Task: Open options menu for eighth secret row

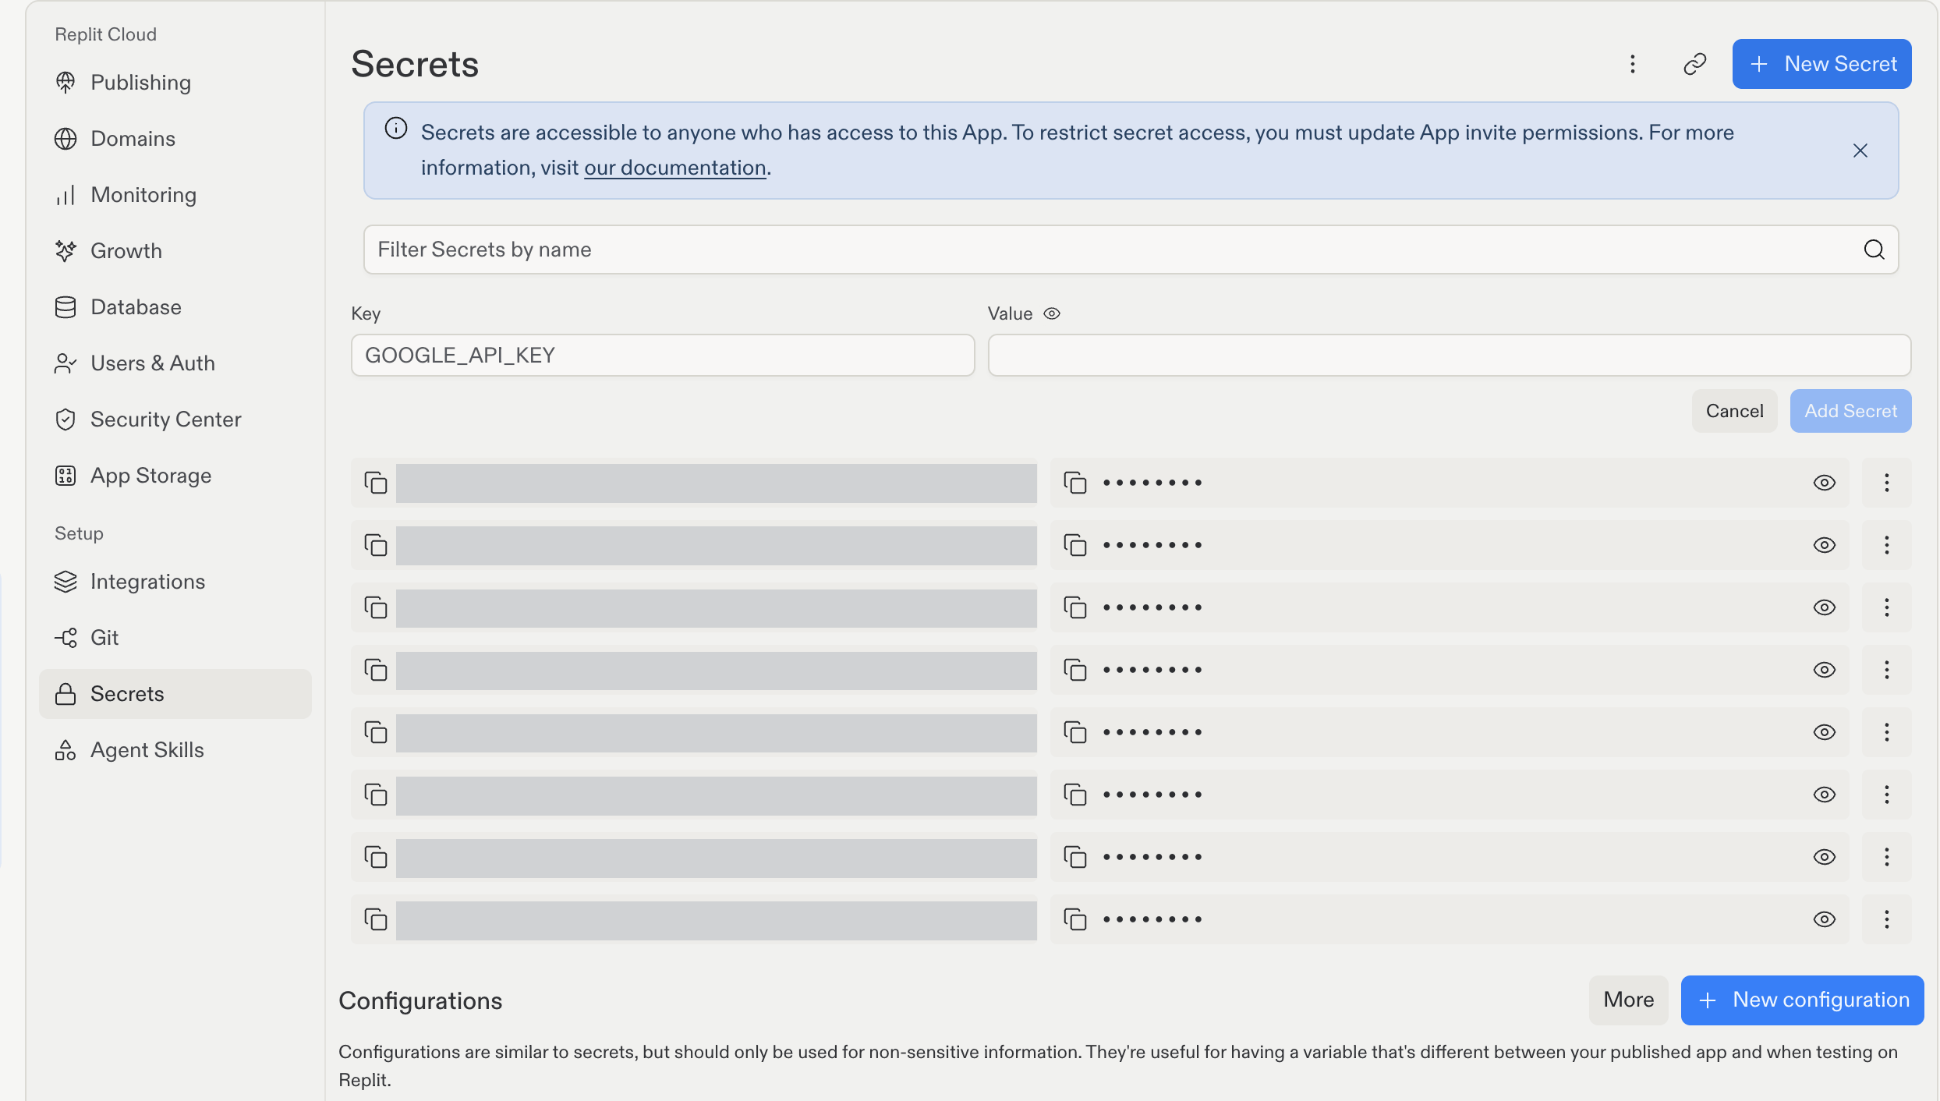Action: pos(1887,919)
